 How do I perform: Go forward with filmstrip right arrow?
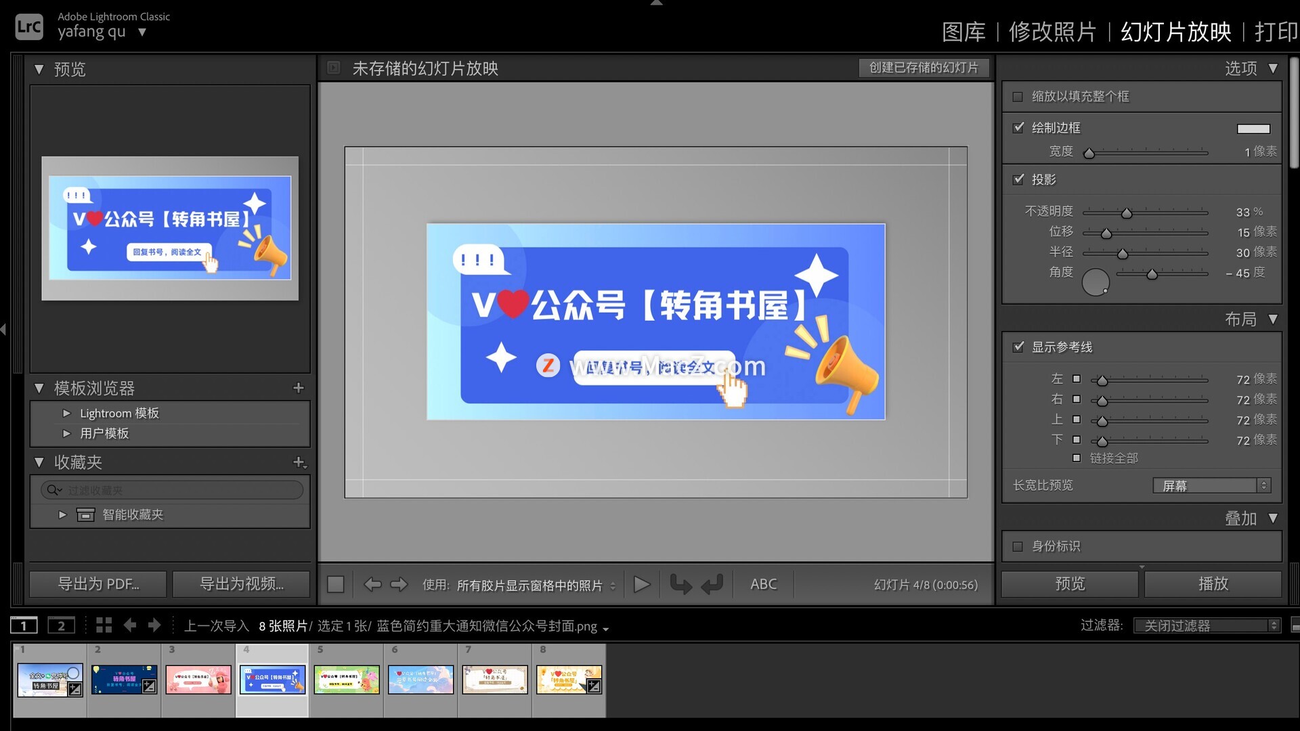tap(154, 625)
